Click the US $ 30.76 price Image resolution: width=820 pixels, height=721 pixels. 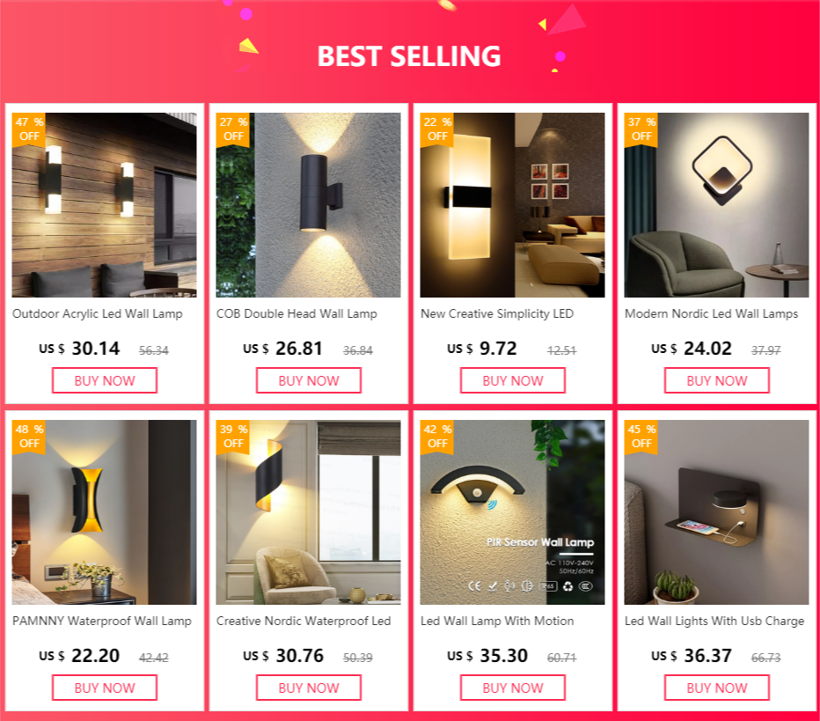coord(283,656)
